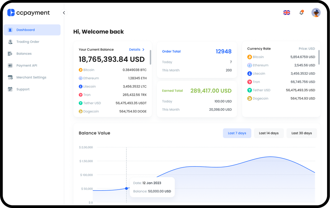The width and height of the screenshot is (330, 208).
Task: Click the 56,475,493.35 USDT balance value
Action: point(131,103)
